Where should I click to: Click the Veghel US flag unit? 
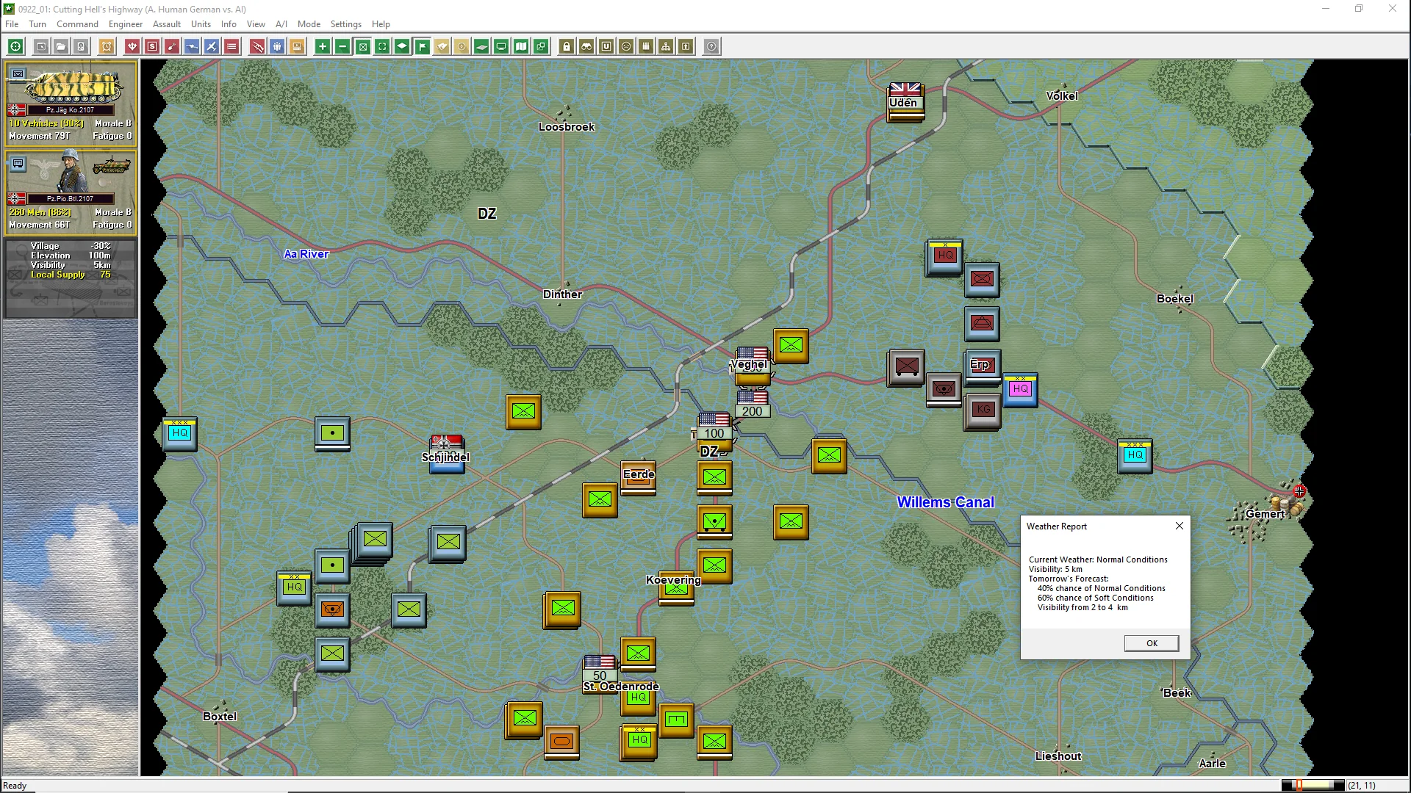[753, 366]
